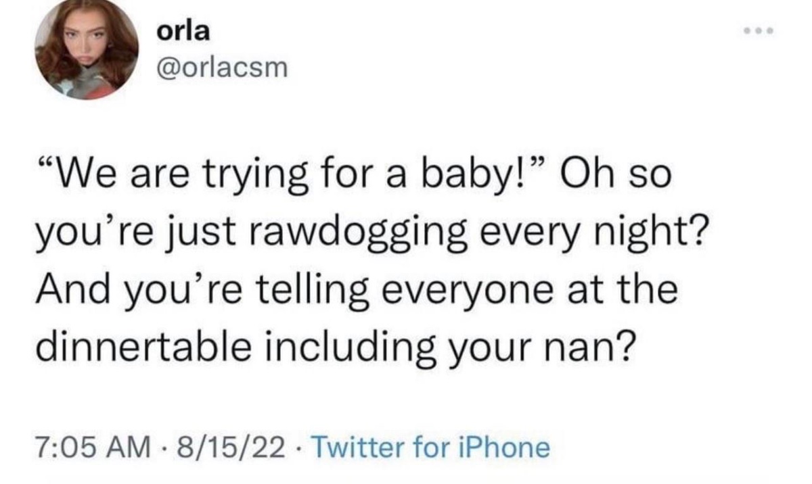Open the three-dot more options menu
Screen dimensions: 812x484
758,31
